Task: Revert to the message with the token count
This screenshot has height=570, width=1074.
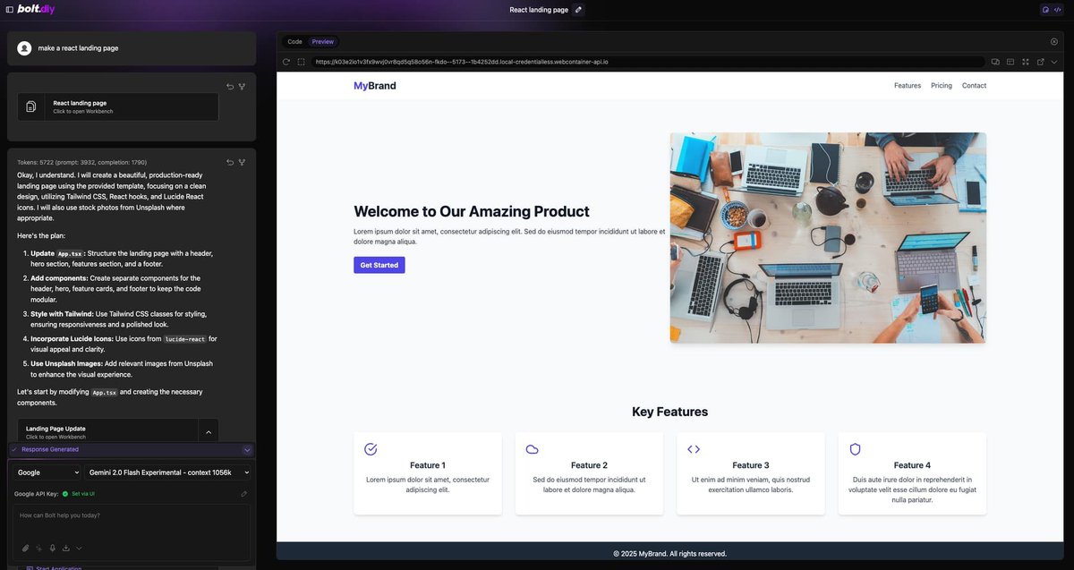Action: [230, 162]
